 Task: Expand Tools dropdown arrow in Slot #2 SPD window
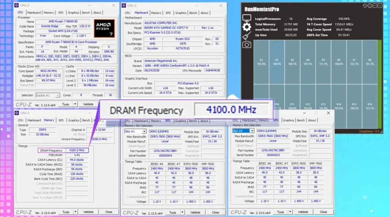tap(290, 212)
